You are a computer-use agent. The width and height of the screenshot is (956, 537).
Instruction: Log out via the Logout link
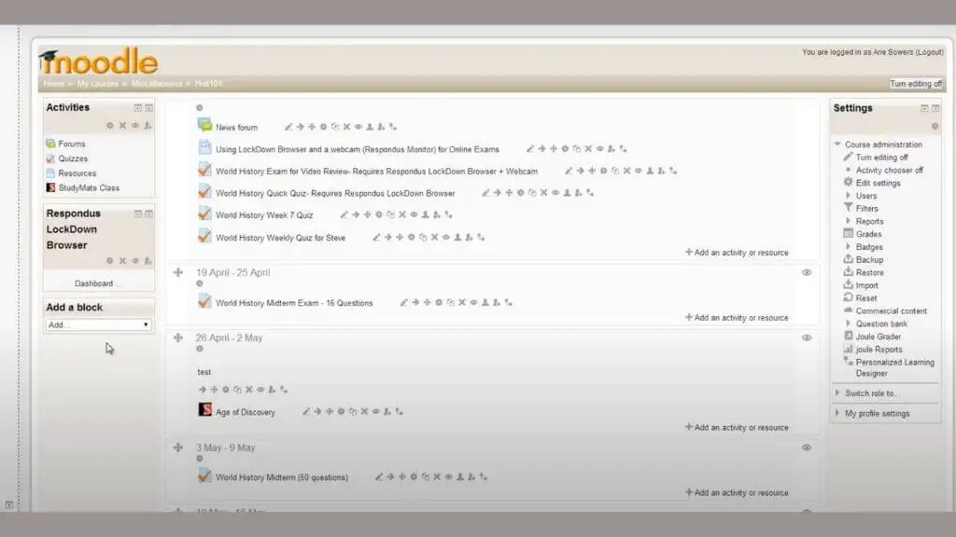(930, 52)
